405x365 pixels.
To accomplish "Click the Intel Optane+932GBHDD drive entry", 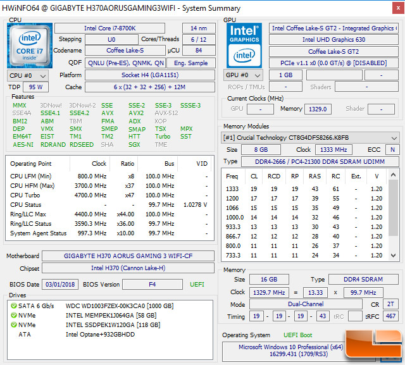I will pos(100,335).
